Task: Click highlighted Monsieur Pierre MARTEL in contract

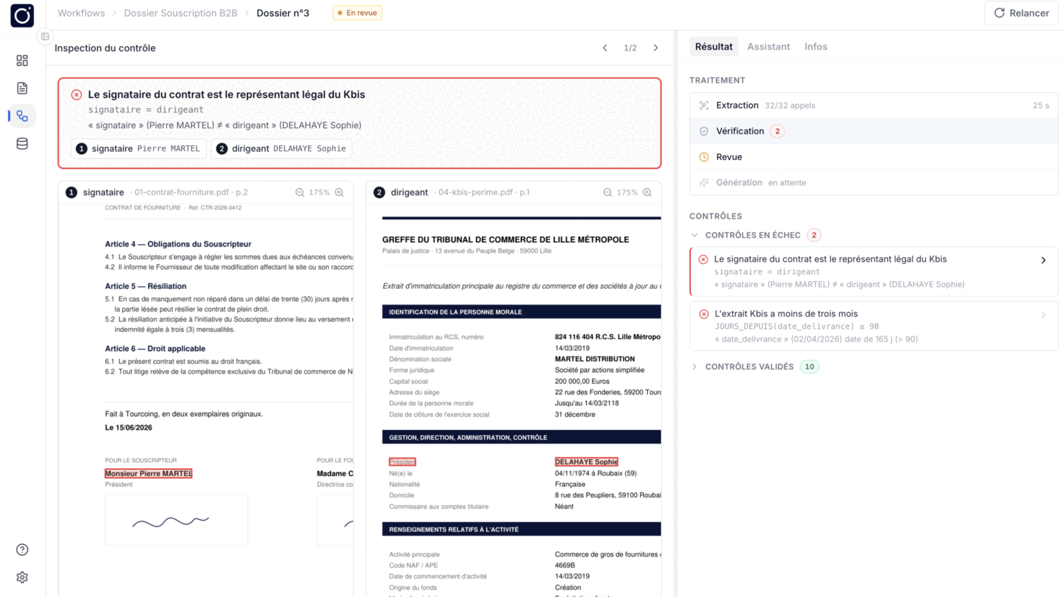Action: (x=148, y=474)
